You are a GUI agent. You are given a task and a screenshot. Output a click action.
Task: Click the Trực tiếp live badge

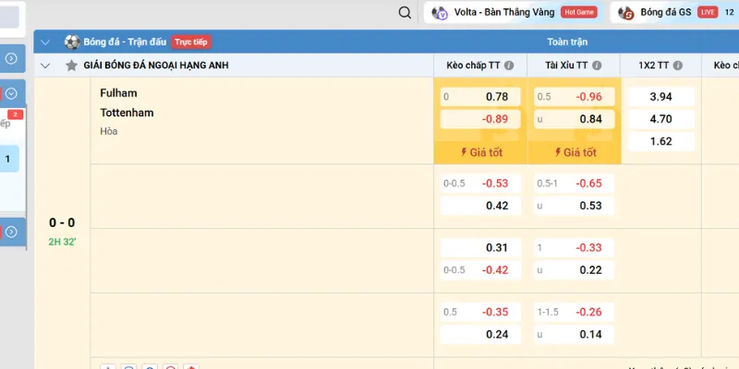coord(191,42)
